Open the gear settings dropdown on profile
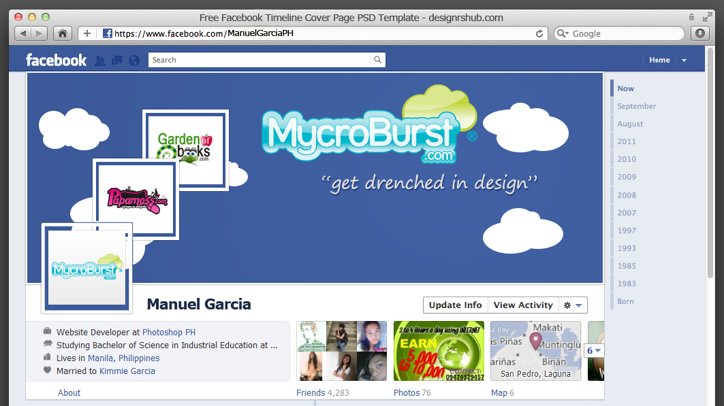The width and height of the screenshot is (724, 406). click(572, 305)
